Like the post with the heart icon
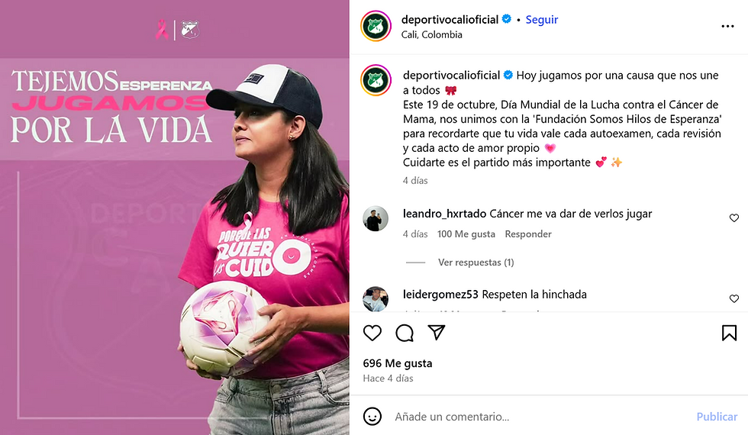The height and width of the screenshot is (435, 748). (x=372, y=333)
